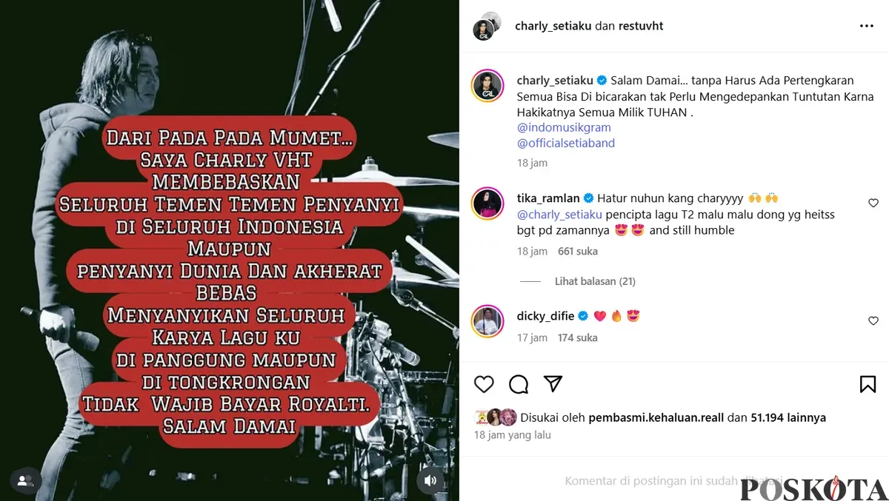The height and width of the screenshot is (501, 889).
Task: Open the three-dot more options menu
Action: point(867,26)
